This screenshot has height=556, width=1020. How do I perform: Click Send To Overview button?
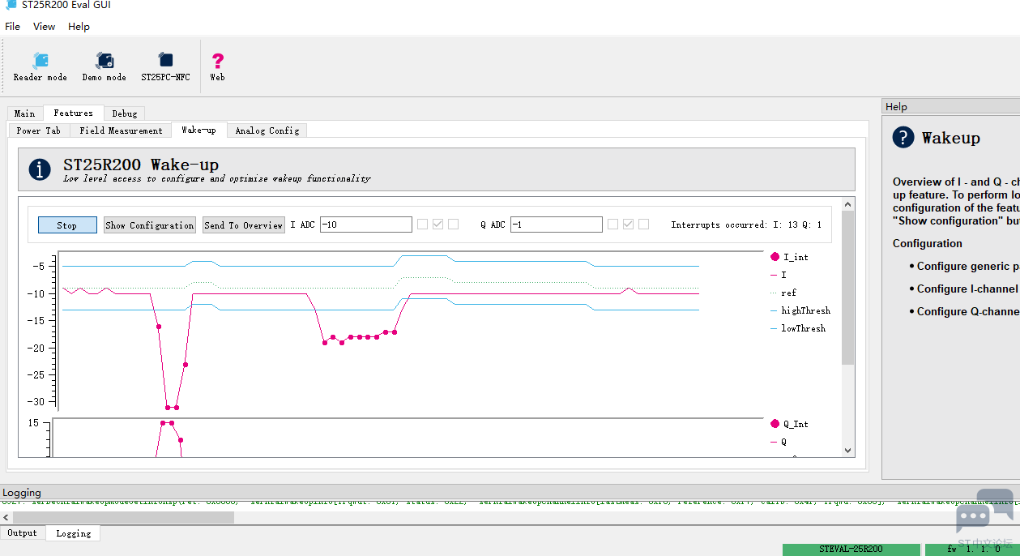(244, 225)
